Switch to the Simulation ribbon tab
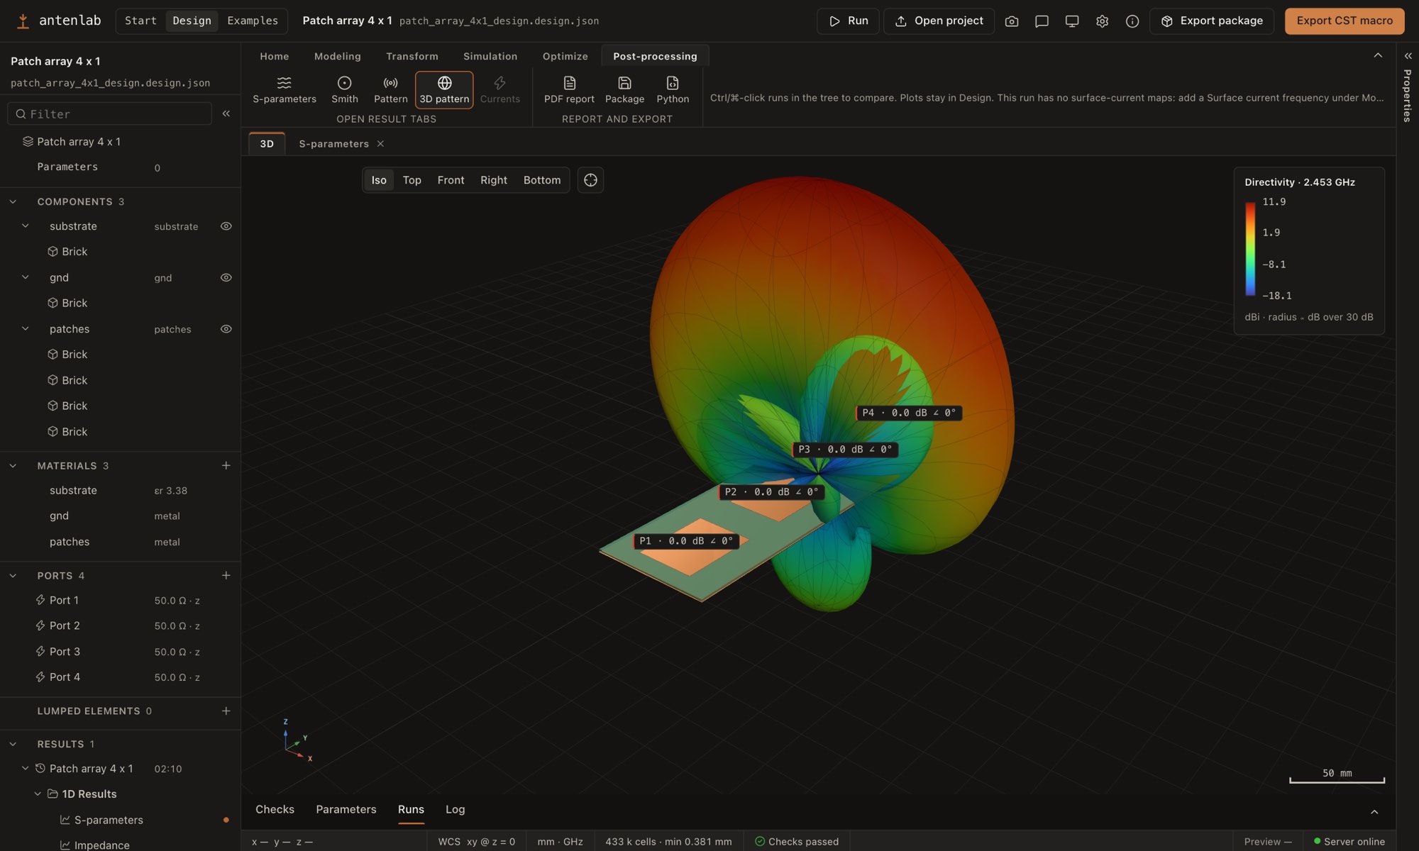Viewport: 1419px width, 851px height. 490,56
